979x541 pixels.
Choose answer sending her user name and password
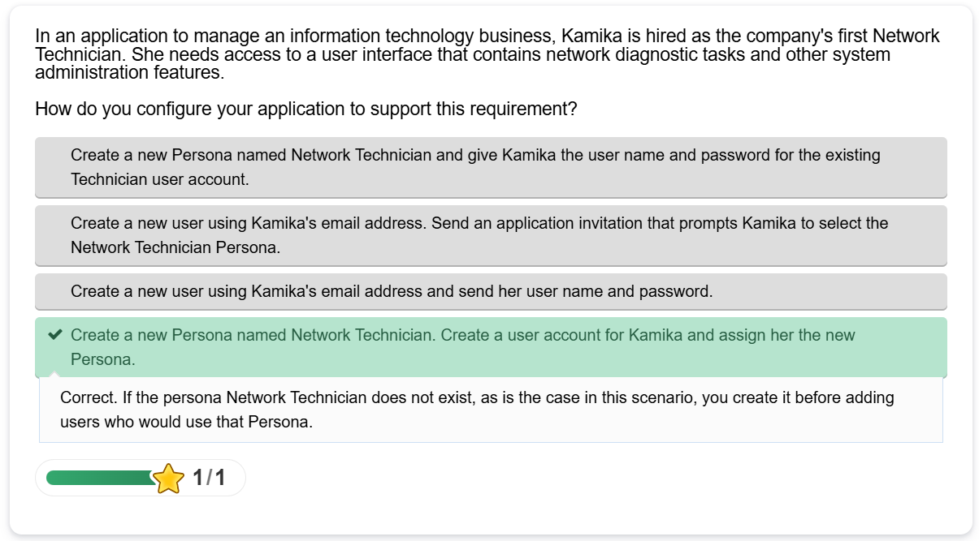point(491,291)
